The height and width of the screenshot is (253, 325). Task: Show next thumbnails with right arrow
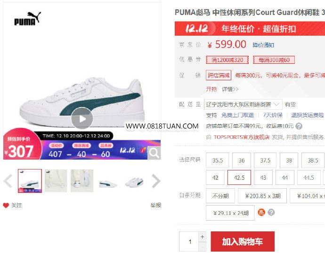pyautogui.click(x=156, y=181)
